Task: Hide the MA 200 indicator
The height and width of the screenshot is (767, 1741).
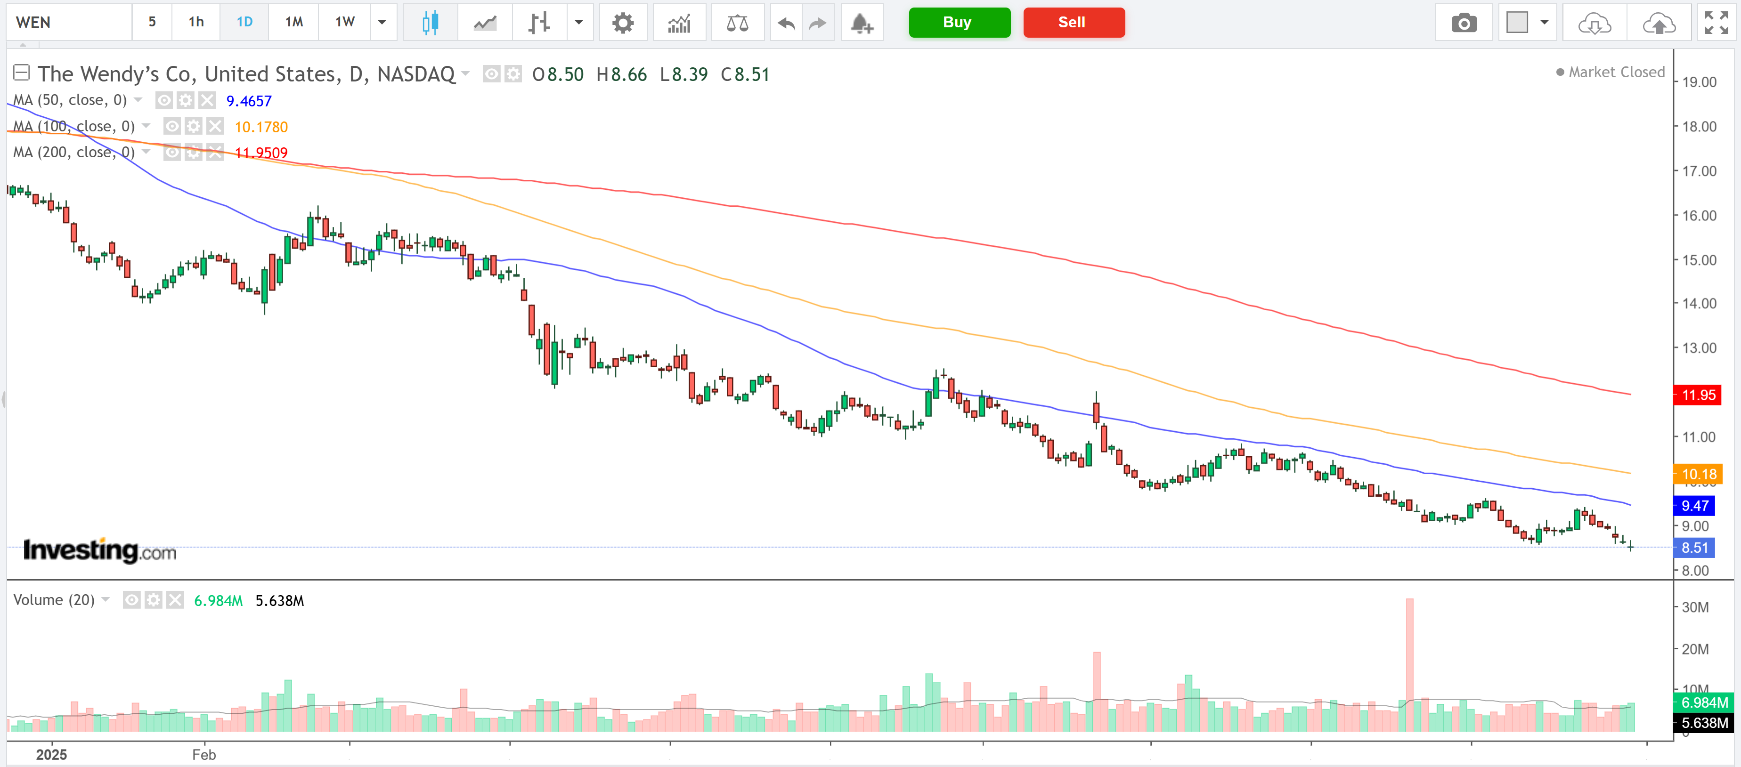Action: click(x=172, y=153)
